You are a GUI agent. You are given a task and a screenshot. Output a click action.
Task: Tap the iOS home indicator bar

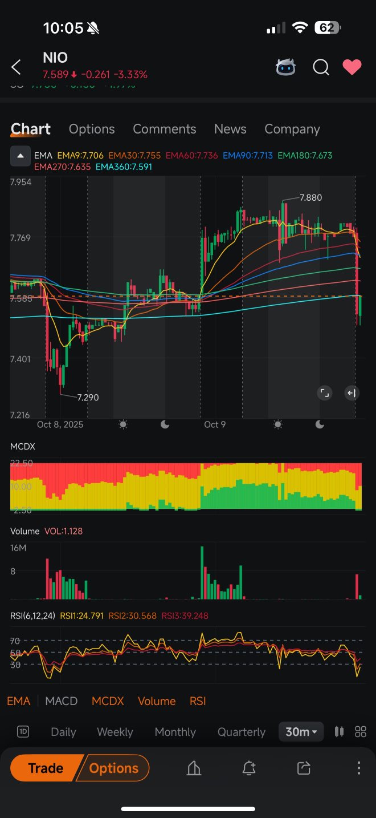188,808
